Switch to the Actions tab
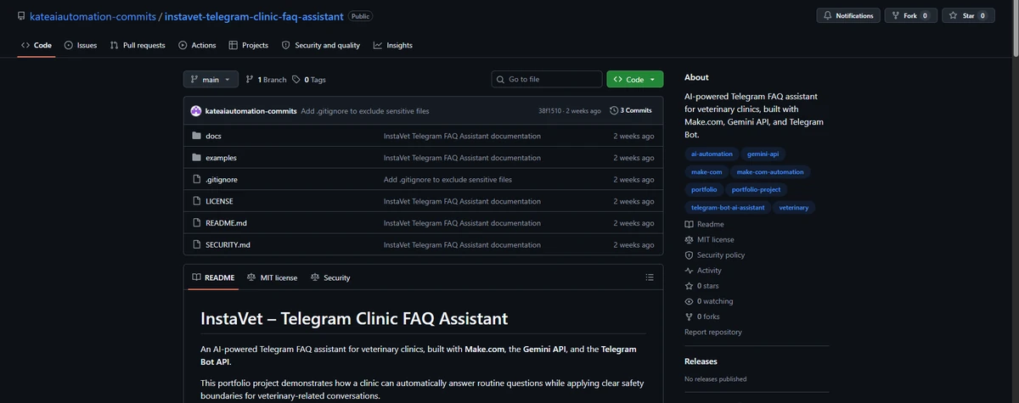Image resolution: width=1019 pixels, height=403 pixels. 197,45
